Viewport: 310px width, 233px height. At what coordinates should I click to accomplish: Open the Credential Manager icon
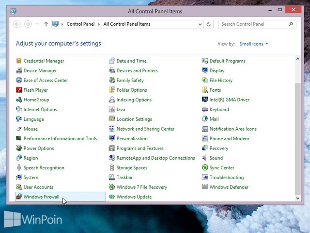(19, 61)
